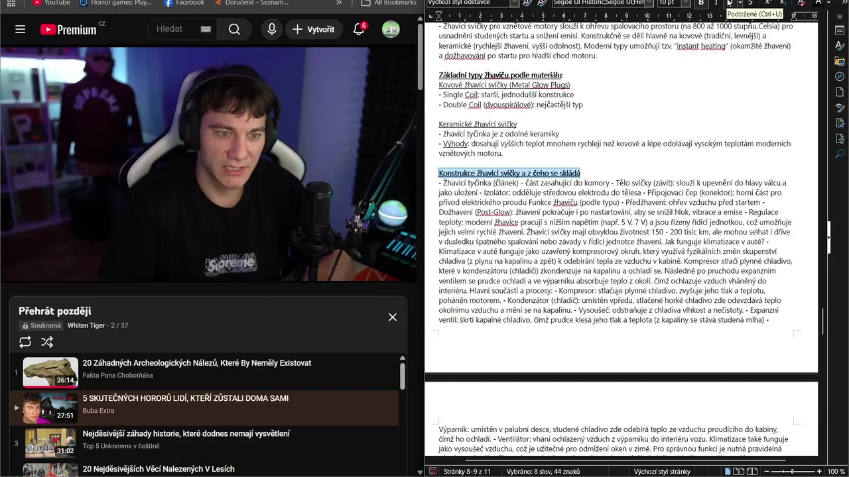This screenshot has height=477, width=849.
Task: Open the browser apps grid icon
Action: tap(11, 3)
